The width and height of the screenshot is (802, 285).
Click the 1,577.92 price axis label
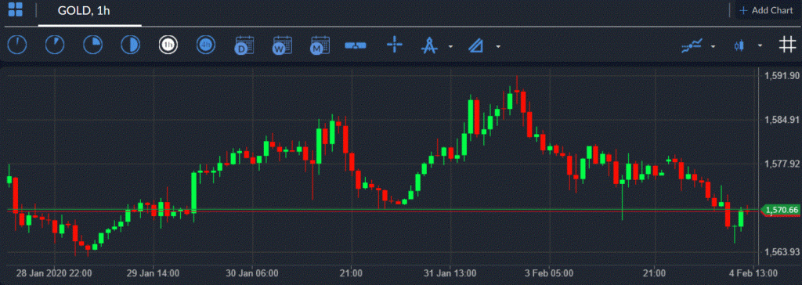pyautogui.click(x=782, y=164)
